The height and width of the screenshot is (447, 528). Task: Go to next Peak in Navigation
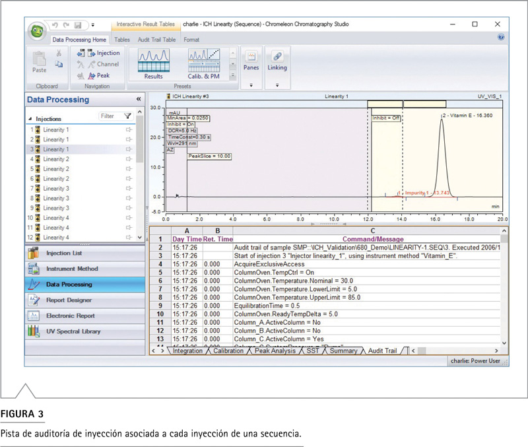pos(98,76)
